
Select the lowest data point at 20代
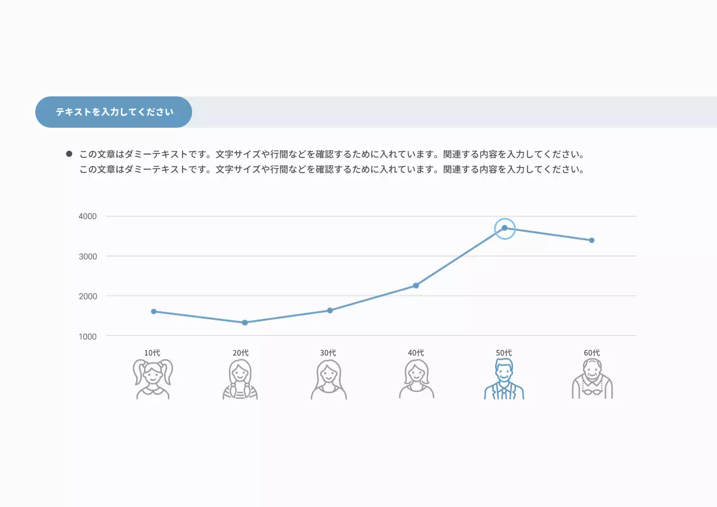[245, 323]
